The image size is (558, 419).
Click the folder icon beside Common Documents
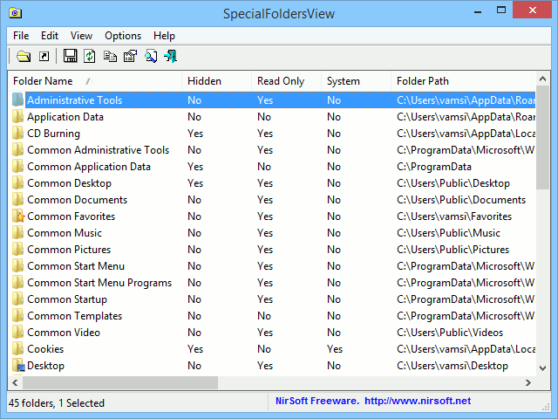17,200
